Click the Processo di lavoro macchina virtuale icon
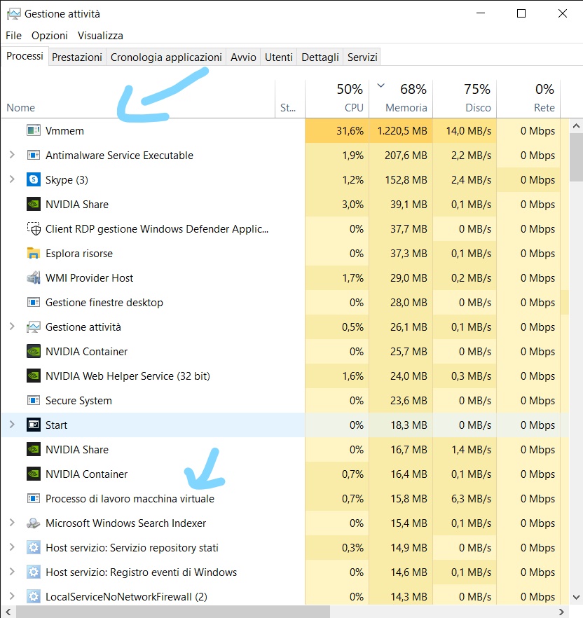 (x=34, y=499)
